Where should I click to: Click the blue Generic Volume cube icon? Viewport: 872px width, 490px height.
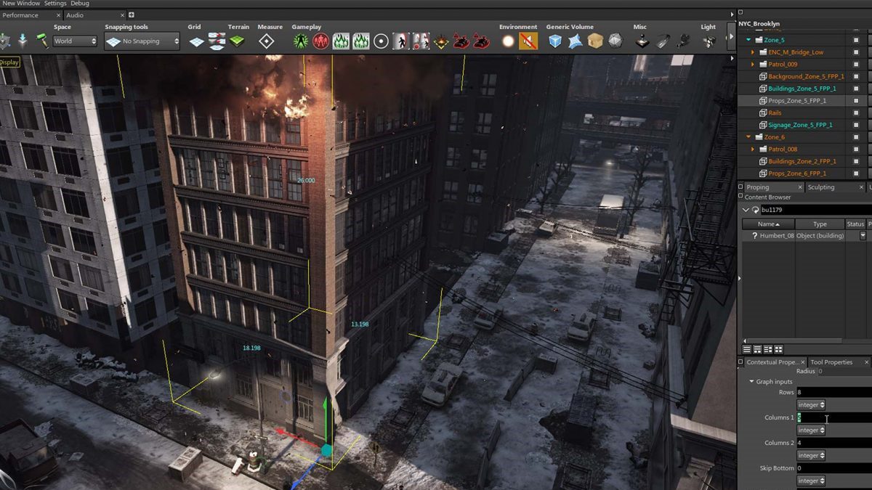[x=555, y=41]
